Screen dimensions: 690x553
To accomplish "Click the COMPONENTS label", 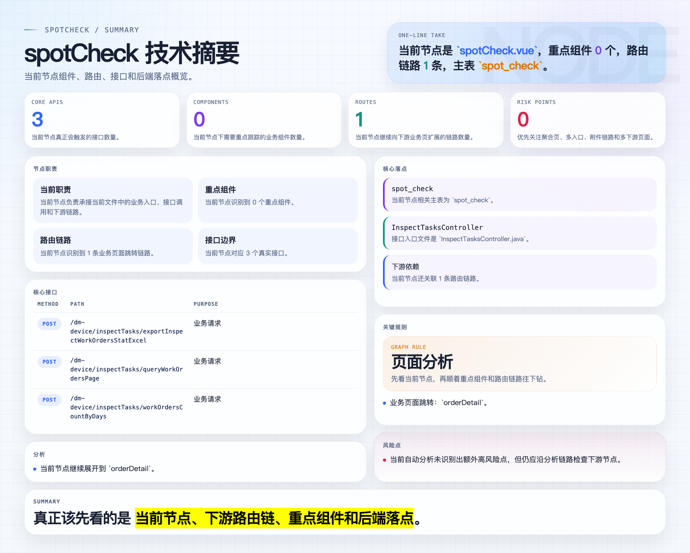I will coord(211,102).
